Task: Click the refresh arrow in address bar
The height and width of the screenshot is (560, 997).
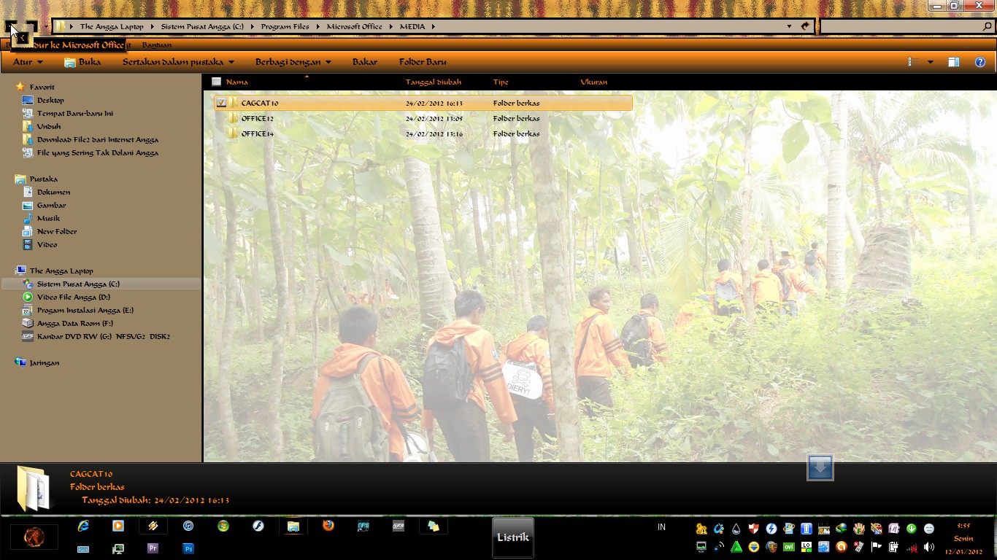Action: tap(805, 26)
